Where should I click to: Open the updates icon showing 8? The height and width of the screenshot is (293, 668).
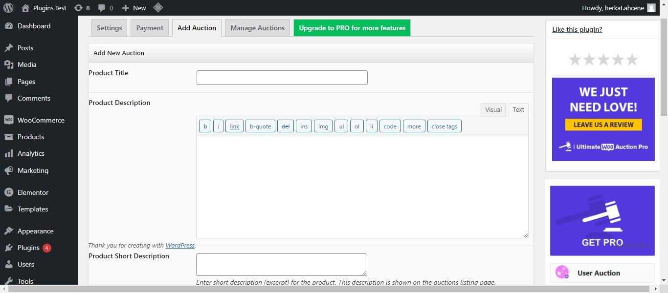coord(78,8)
